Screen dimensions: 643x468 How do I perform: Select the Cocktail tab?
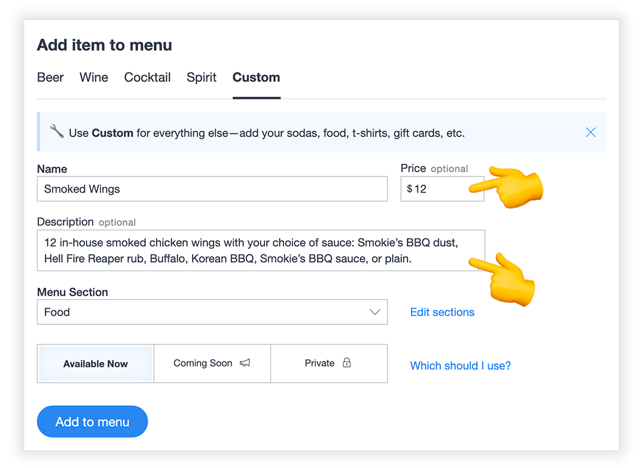click(x=147, y=77)
